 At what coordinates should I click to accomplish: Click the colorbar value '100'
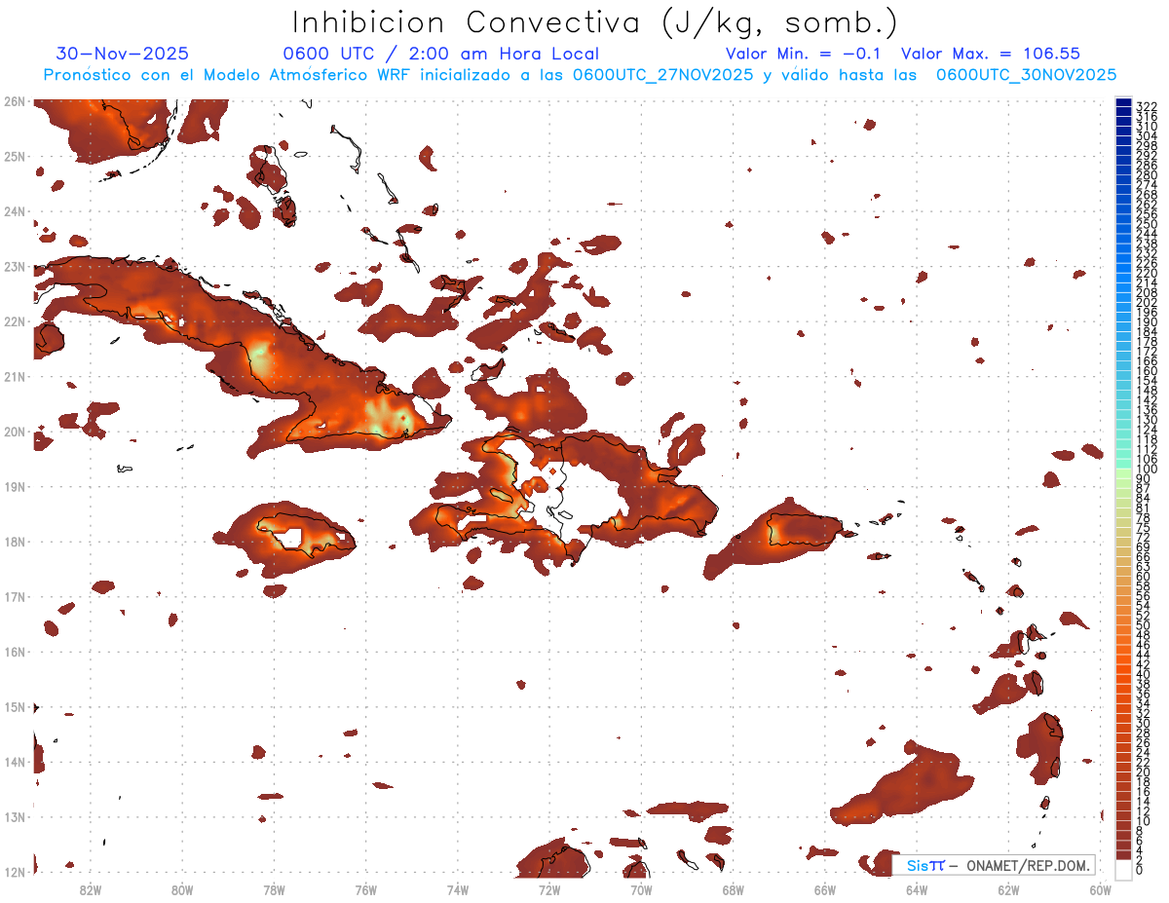[x=1147, y=469]
